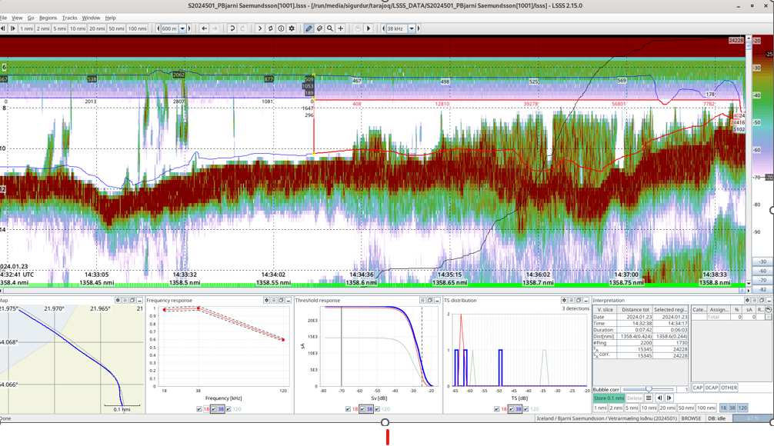
Task: Click the refresh icon in toolbar
Action: tap(270, 28)
